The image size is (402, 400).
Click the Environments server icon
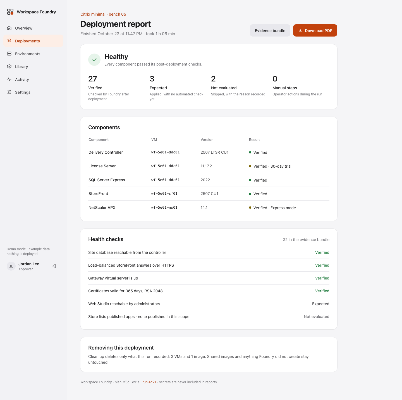coord(9,54)
